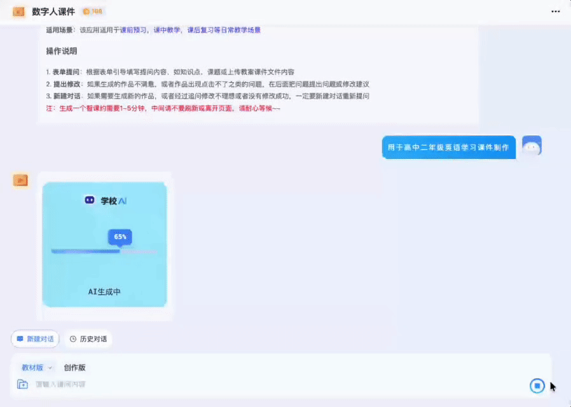The width and height of the screenshot is (571, 407).
Task: Click the file upload icon in the input bar
Action: [x=21, y=384]
